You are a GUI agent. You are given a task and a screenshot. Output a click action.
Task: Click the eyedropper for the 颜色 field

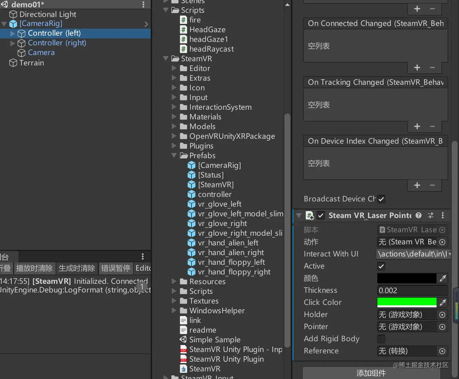coord(443,278)
